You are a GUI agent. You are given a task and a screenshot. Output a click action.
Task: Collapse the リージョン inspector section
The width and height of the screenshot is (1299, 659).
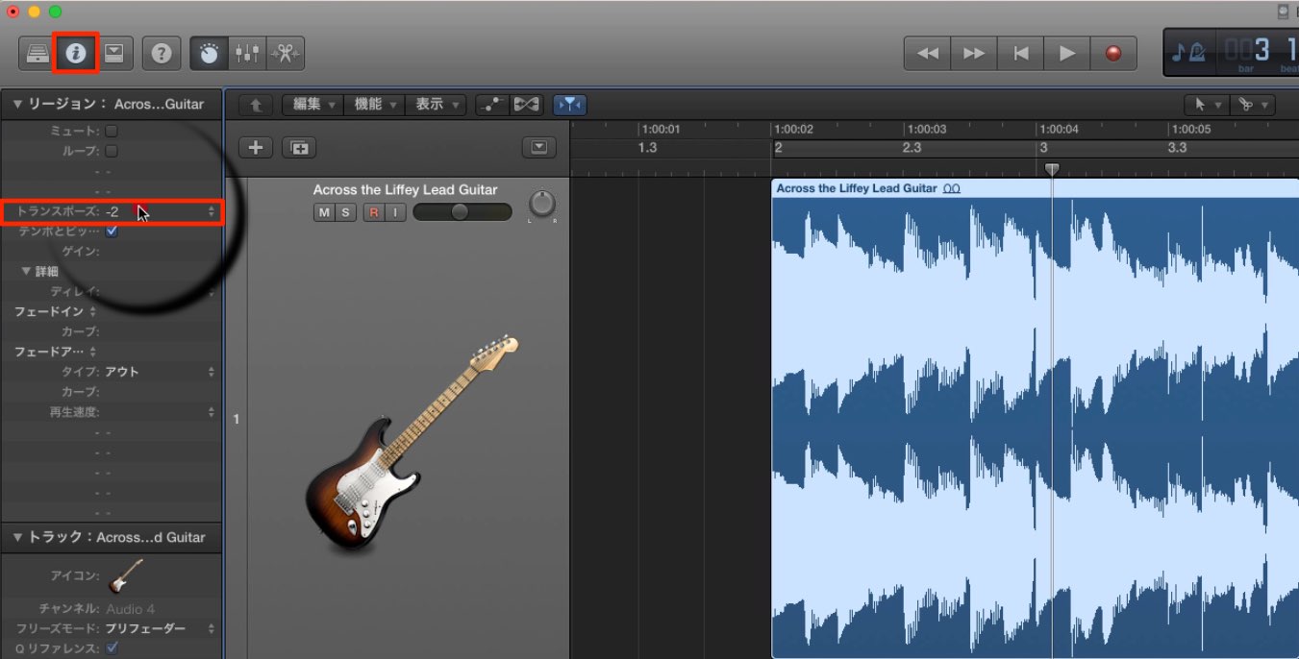tap(17, 104)
